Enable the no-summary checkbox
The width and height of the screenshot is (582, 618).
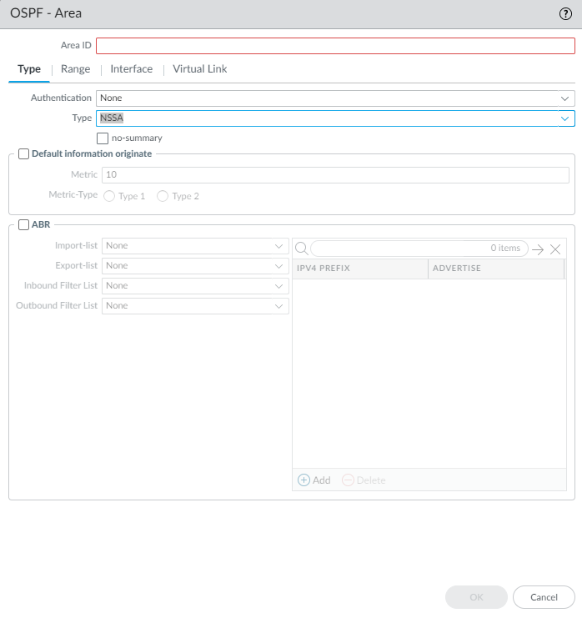[103, 138]
